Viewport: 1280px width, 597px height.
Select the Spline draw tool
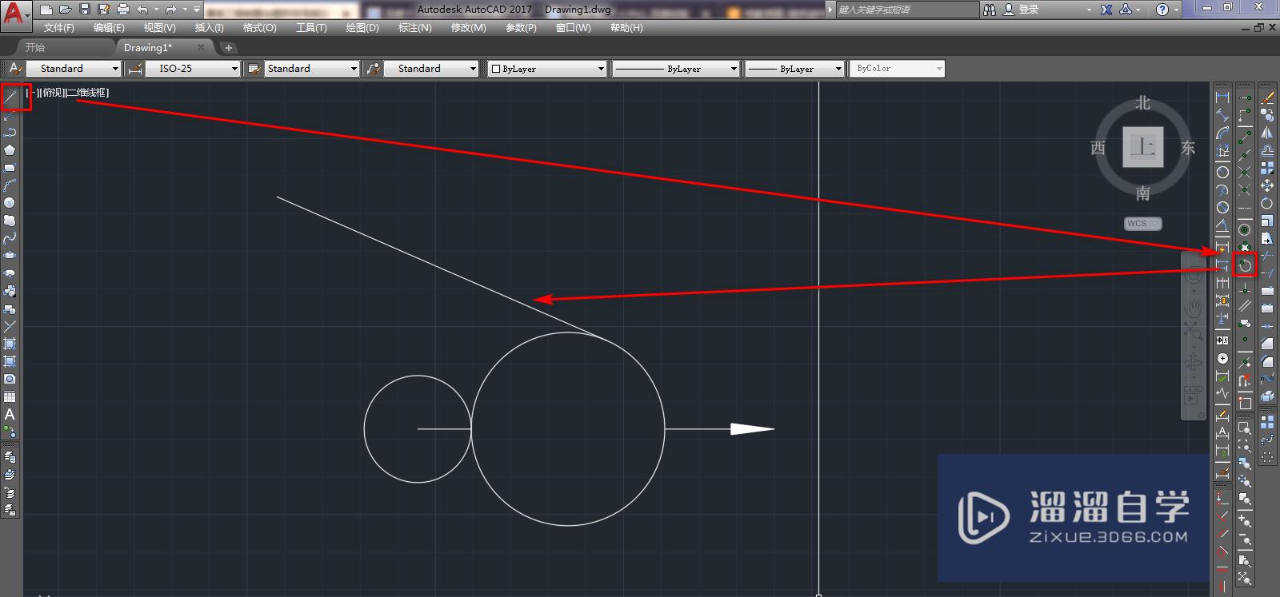point(10,238)
